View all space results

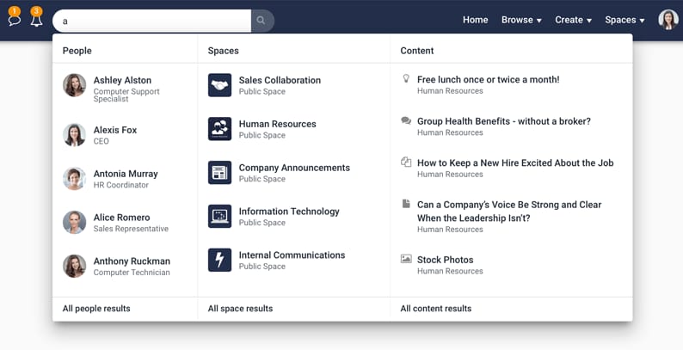pos(241,308)
